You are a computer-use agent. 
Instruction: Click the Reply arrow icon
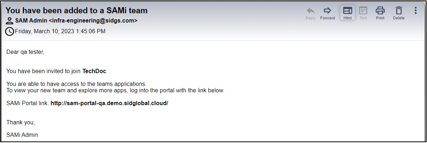311,11
